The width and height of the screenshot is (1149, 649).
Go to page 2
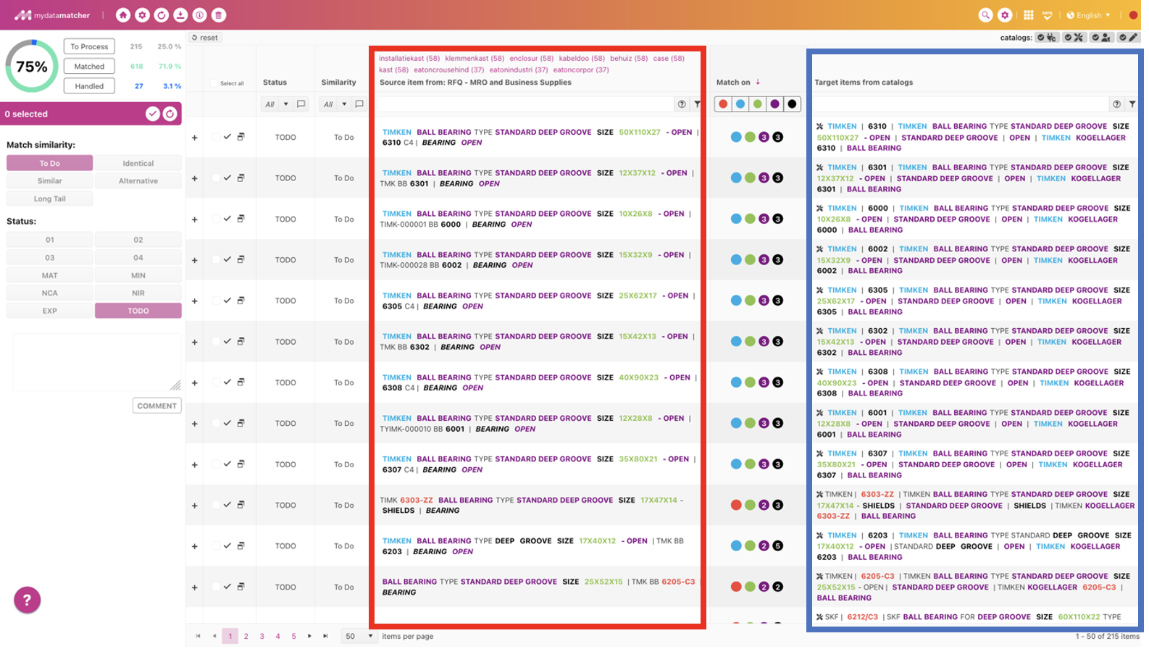(246, 636)
